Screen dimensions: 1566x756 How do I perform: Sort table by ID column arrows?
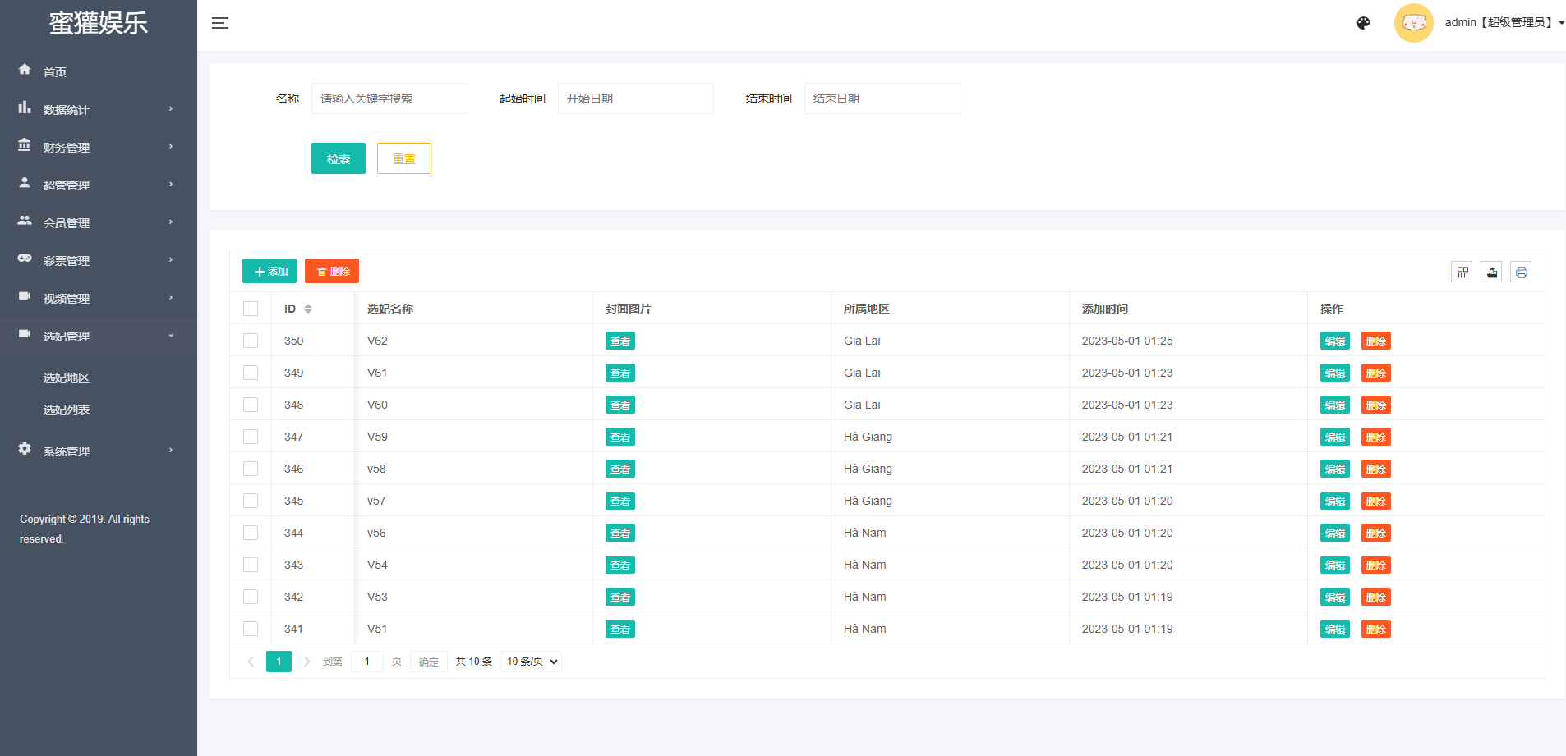[308, 309]
